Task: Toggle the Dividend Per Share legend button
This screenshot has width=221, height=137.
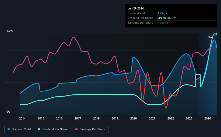Action: tap(53, 129)
